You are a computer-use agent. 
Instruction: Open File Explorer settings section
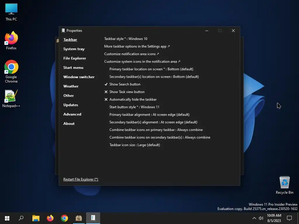(74, 58)
